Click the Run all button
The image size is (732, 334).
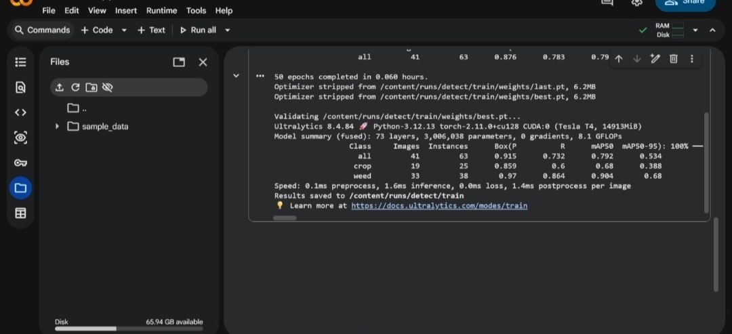(x=199, y=30)
